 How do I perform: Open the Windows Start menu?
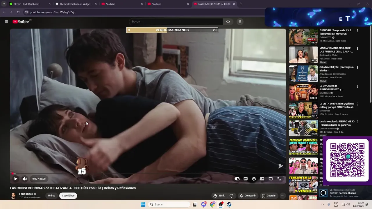point(143,204)
